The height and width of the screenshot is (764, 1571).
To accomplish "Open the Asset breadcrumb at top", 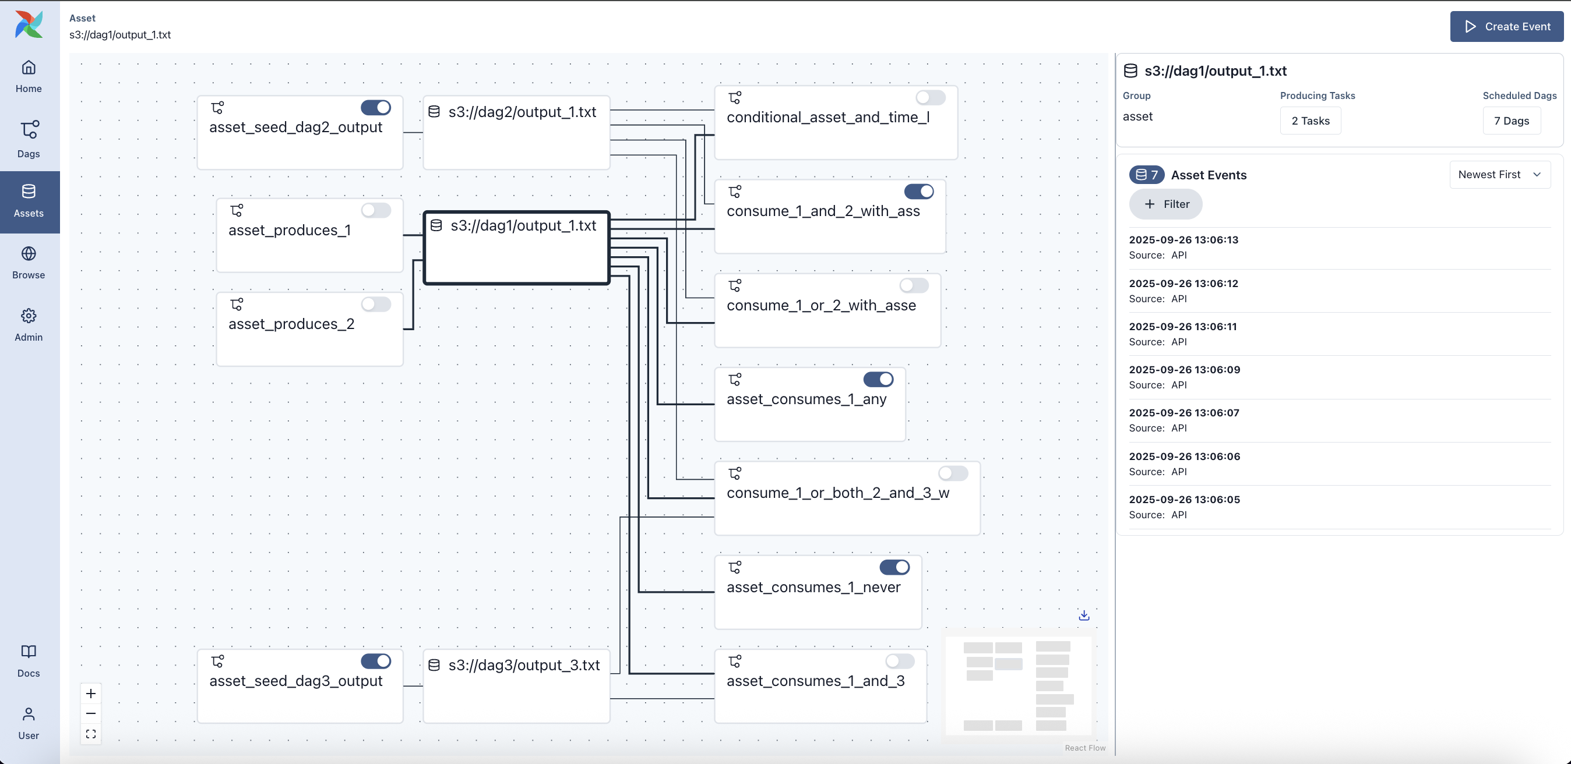I will 82,18.
